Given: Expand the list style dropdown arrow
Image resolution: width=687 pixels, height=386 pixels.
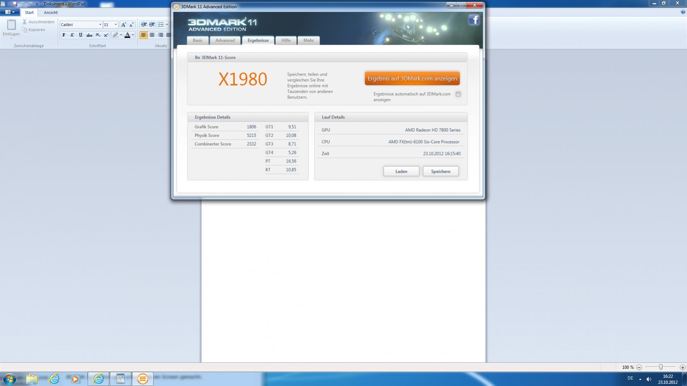Looking at the screenshot, I should [167, 25].
